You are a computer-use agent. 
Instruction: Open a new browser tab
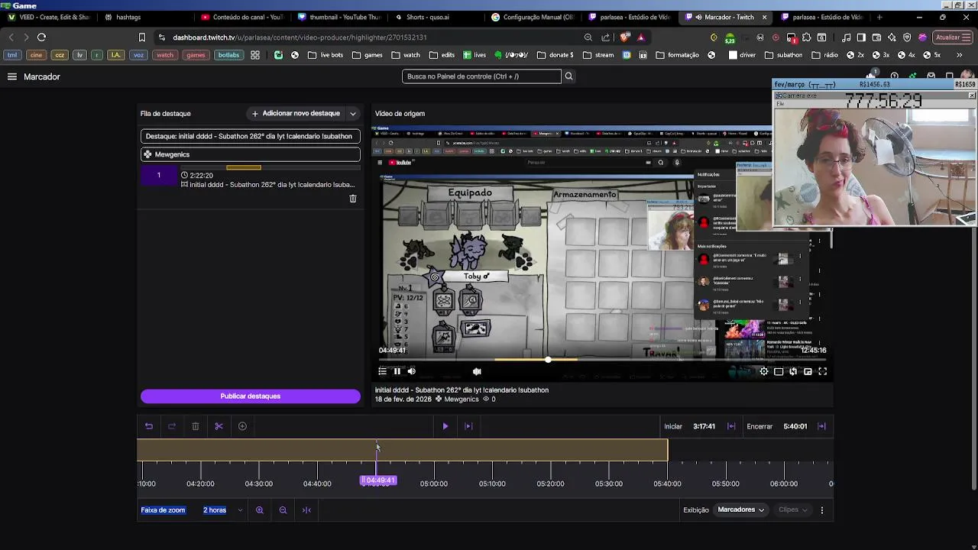tap(879, 17)
